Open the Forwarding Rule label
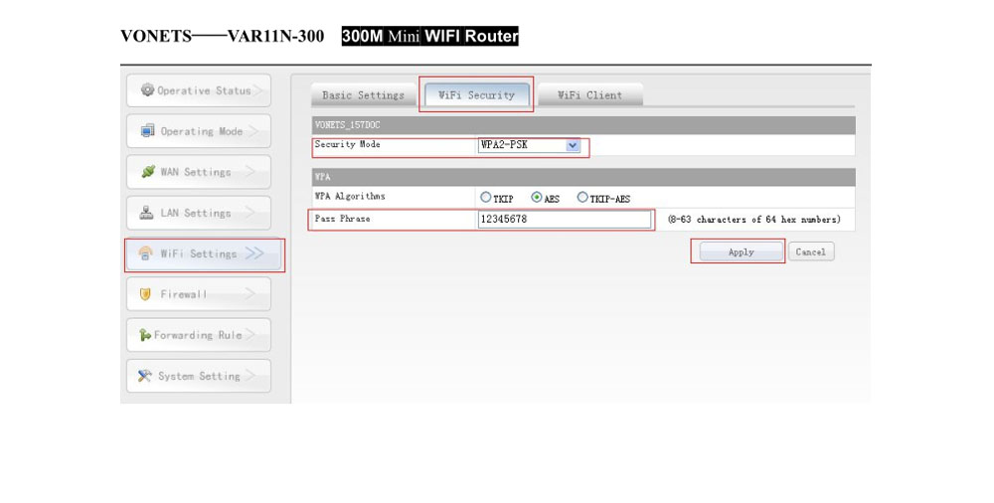Image resolution: width=994 pixels, height=503 pixels. point(198,335)
